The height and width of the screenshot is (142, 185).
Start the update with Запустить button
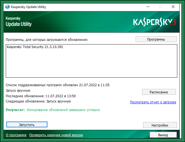27,125
